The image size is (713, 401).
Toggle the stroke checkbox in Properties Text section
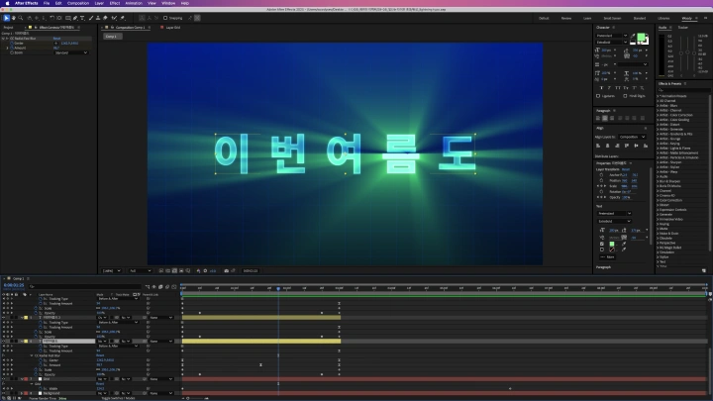coord(602,250)
